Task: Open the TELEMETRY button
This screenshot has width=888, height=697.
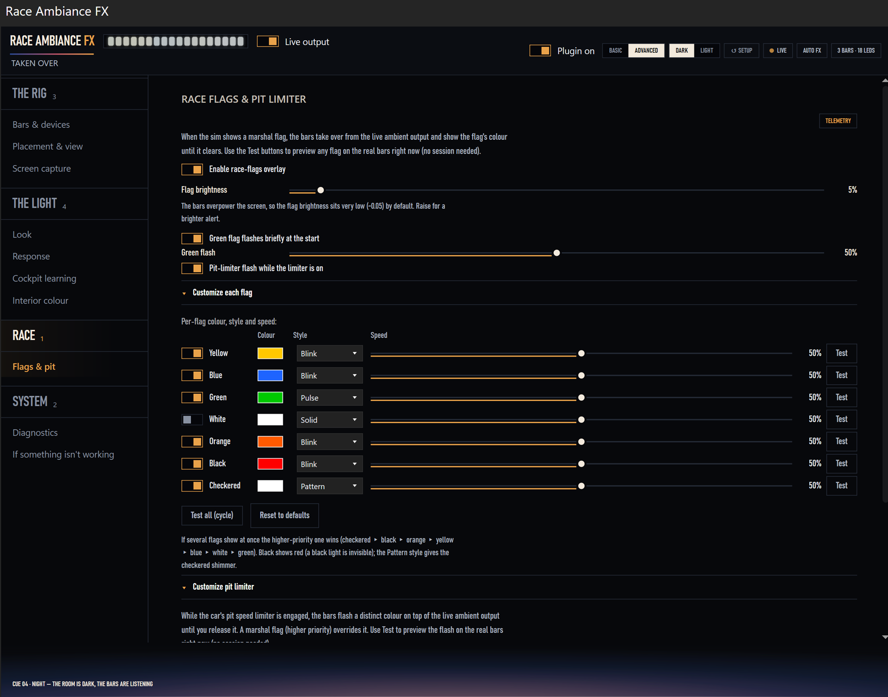Action: (x=838, y=121)
